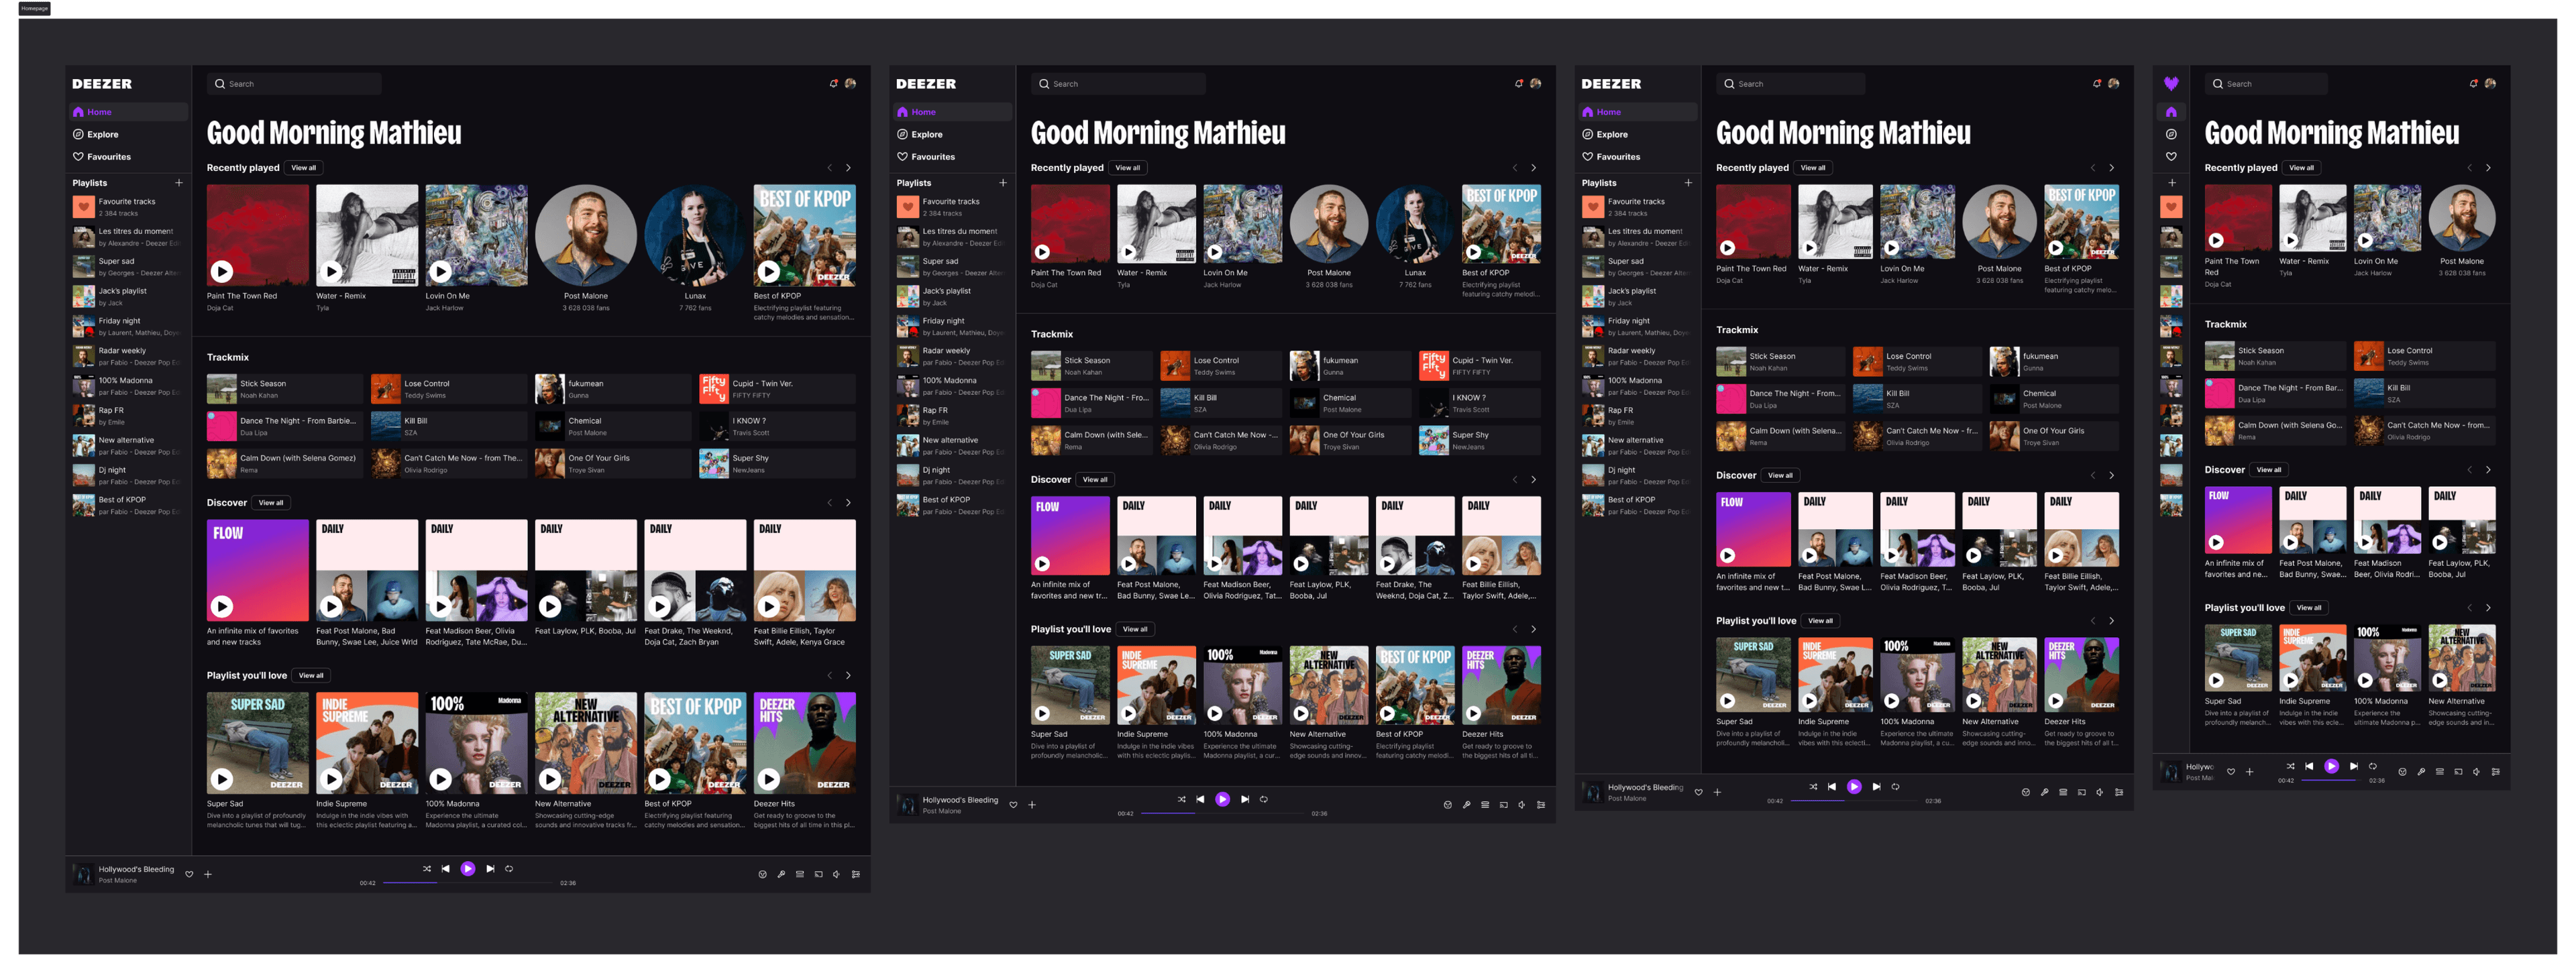Toggle repeat in rightmost frame player bar
Viewport: 2576px width, 973px height.
[2373, 766]
